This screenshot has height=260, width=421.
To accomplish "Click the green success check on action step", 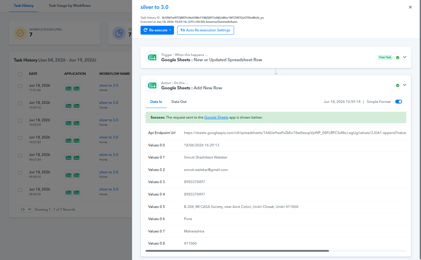I will tap(398, 85).
